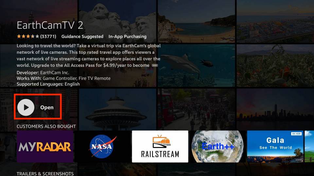Click the app description paragraph
This screenshot has height=176, width=314.
coord(89,55)
